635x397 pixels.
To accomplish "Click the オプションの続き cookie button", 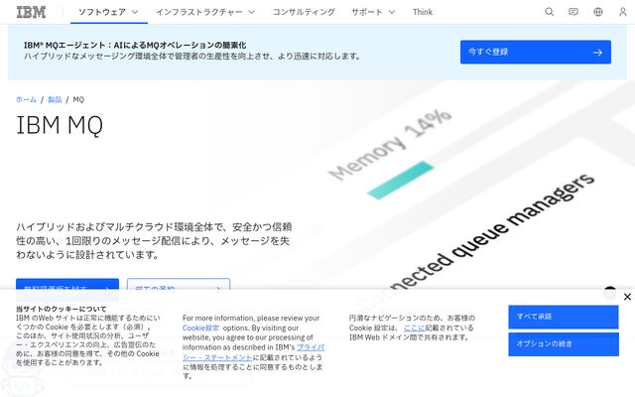I will [x=564, y=344].
